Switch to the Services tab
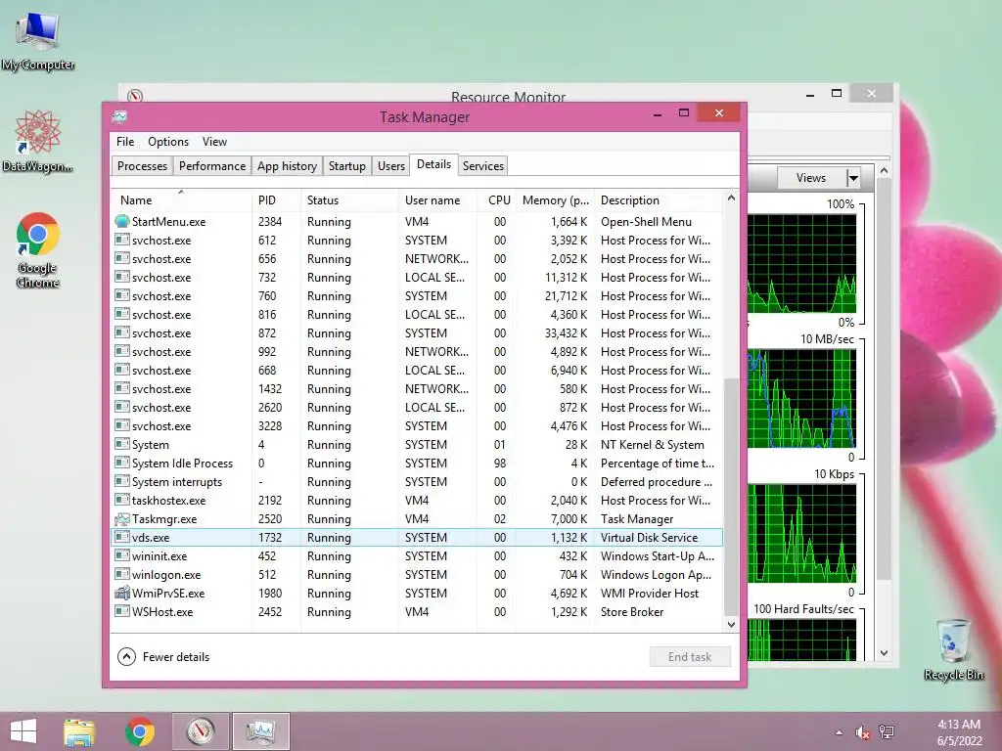Screen dimensions: 1002x751 483,166
